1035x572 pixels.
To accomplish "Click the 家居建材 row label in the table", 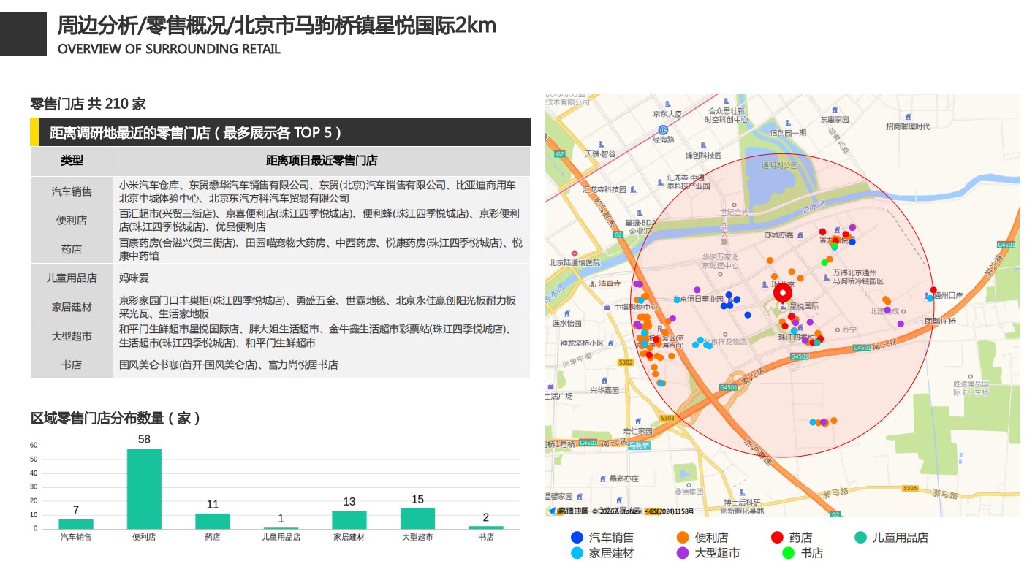I will tap(72, 307).
